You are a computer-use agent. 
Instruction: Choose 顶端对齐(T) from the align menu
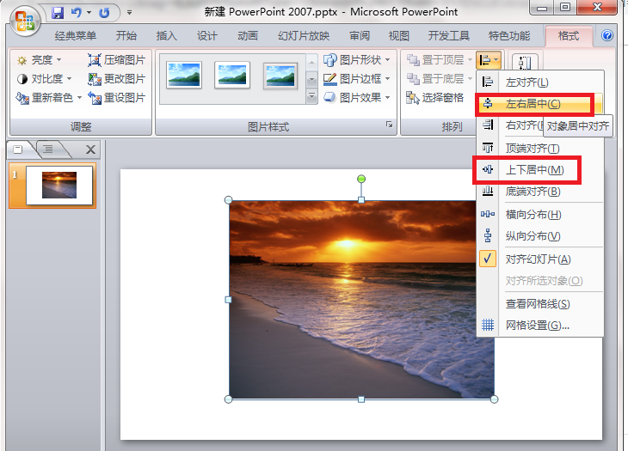[540, 148]
